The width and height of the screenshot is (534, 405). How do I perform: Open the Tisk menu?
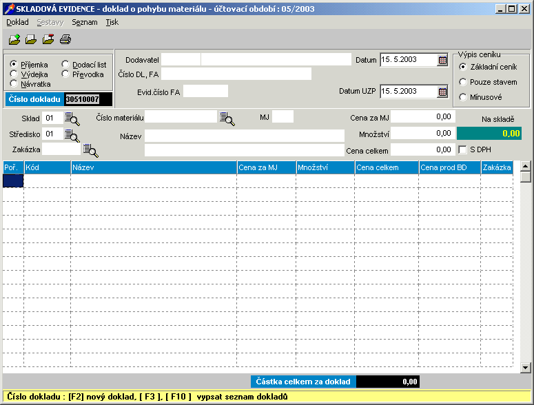point(112,22)
